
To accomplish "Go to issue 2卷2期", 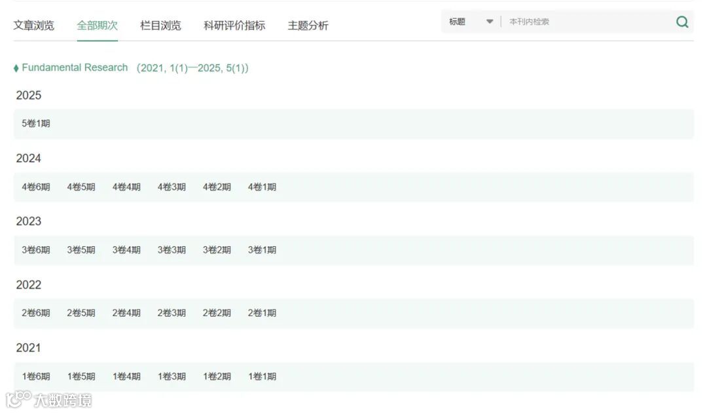I will pyautogui.click(x=217, y=313).
